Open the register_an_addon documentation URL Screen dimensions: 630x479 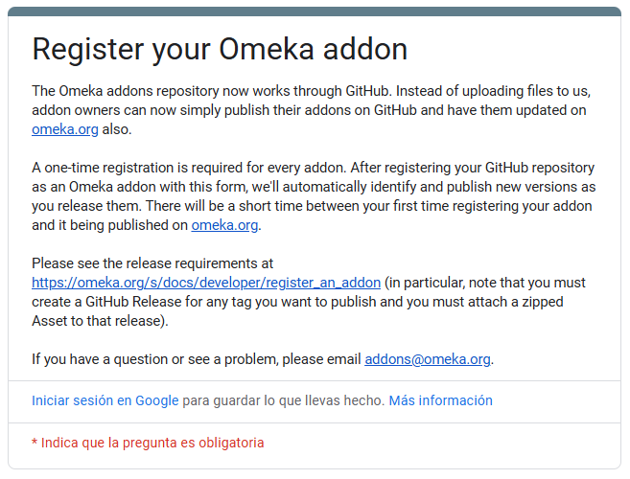coord(206,283)
